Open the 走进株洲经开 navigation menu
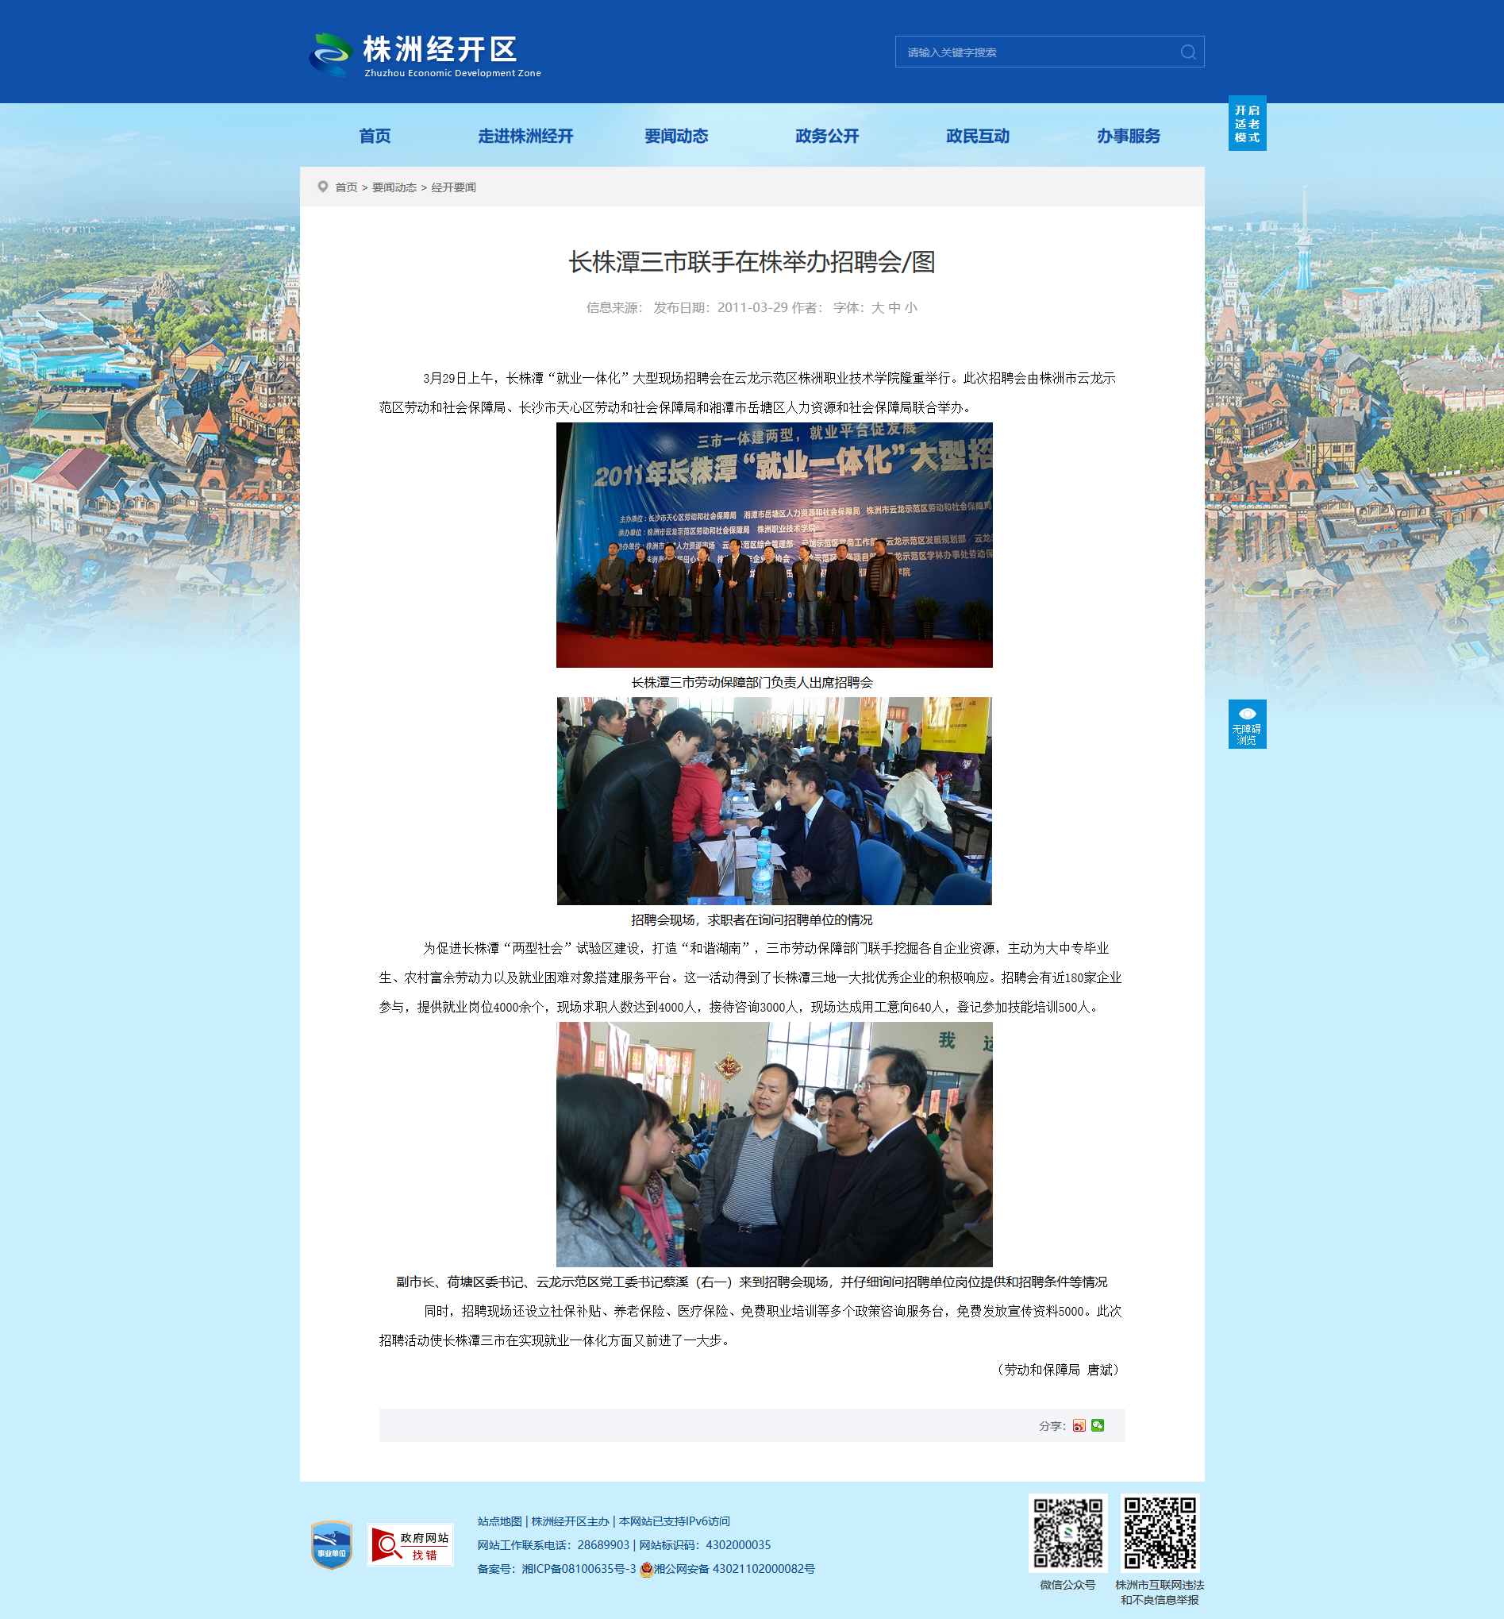Viewport: 1504px width, 1619px height. coord(525,136)
